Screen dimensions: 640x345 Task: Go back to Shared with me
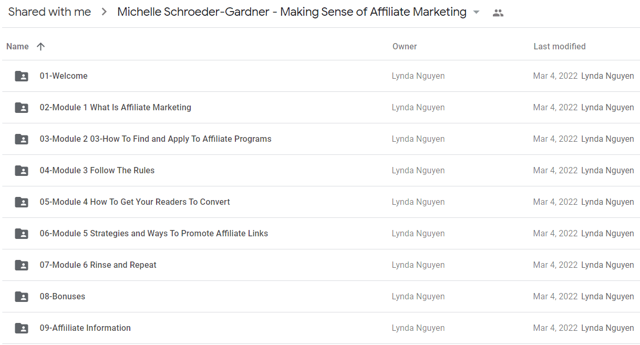(x=49, y=12)
